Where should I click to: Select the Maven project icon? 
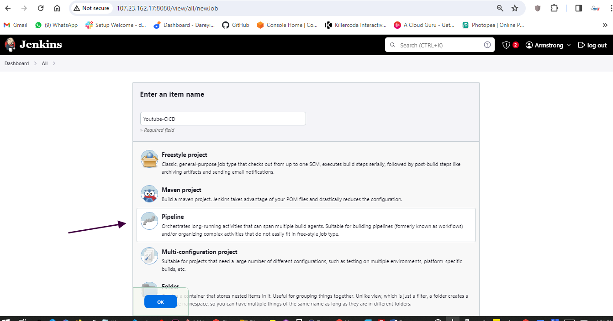(x=149, y=194)
